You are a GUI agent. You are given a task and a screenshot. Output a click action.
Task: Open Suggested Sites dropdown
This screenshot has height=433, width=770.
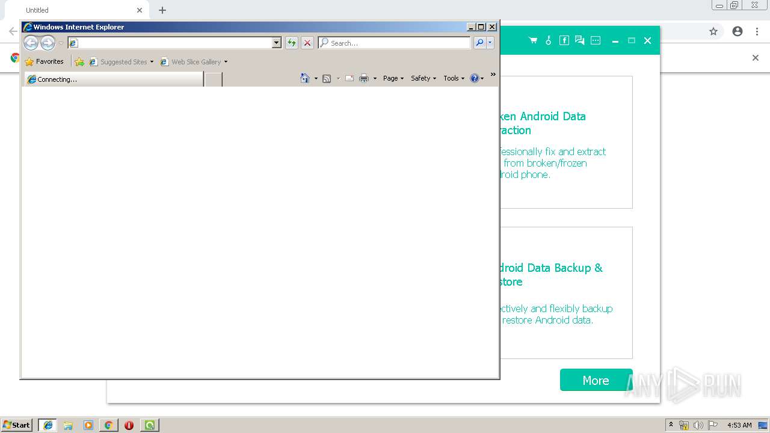(x=122, y=61)
